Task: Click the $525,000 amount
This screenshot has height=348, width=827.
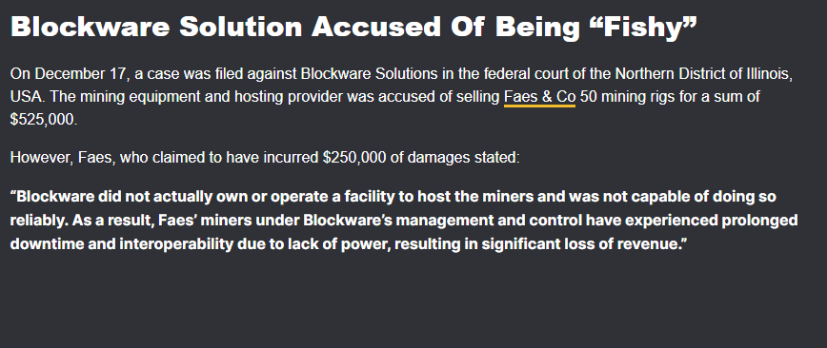Action: click(x=43, y=120)
